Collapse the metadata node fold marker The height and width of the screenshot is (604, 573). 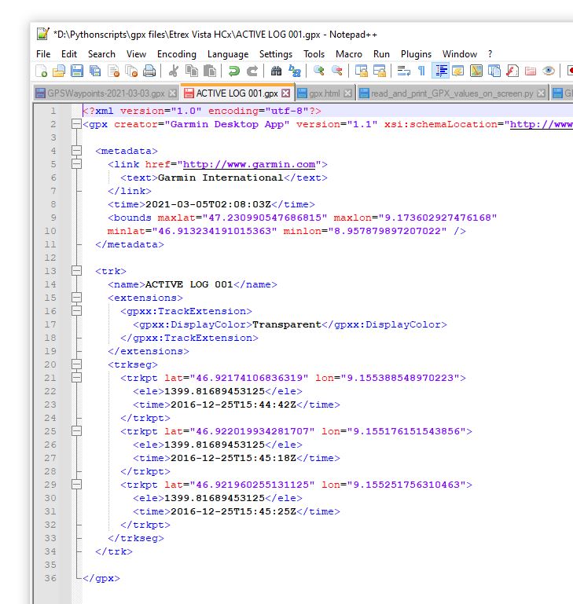pyautogui.click(x=76, y=151)
